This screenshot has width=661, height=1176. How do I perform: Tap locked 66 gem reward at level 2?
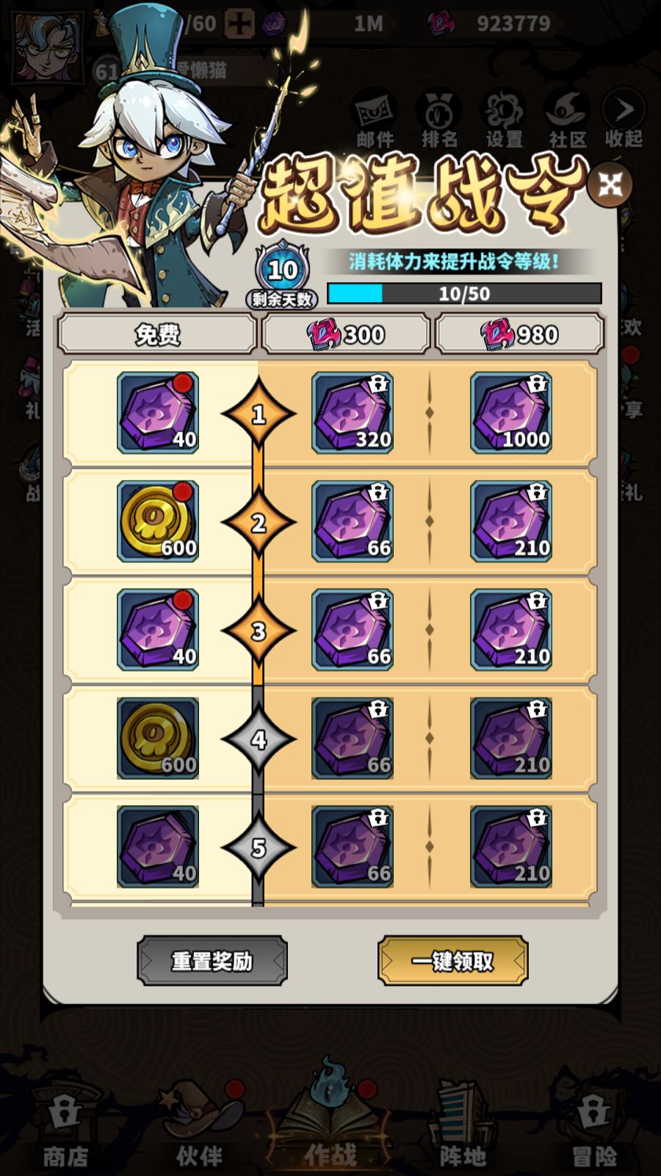tap(353, 521)
